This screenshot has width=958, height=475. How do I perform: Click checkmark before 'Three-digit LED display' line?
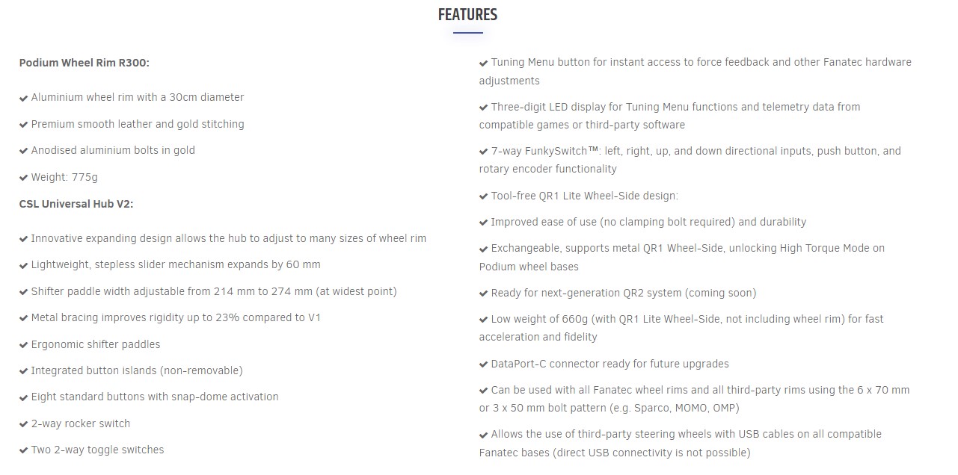pyautogui.click(x=484, y=108)
